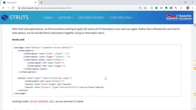Click the page vertical scrollbar thumb

point(195,25)
